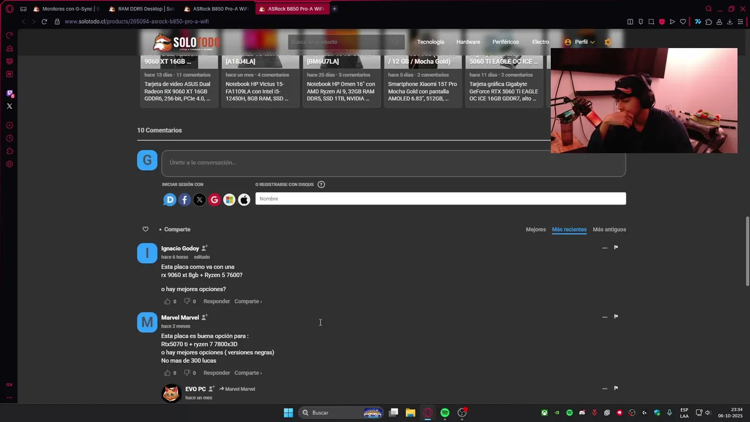Open the Electro menu

[540, 42]
